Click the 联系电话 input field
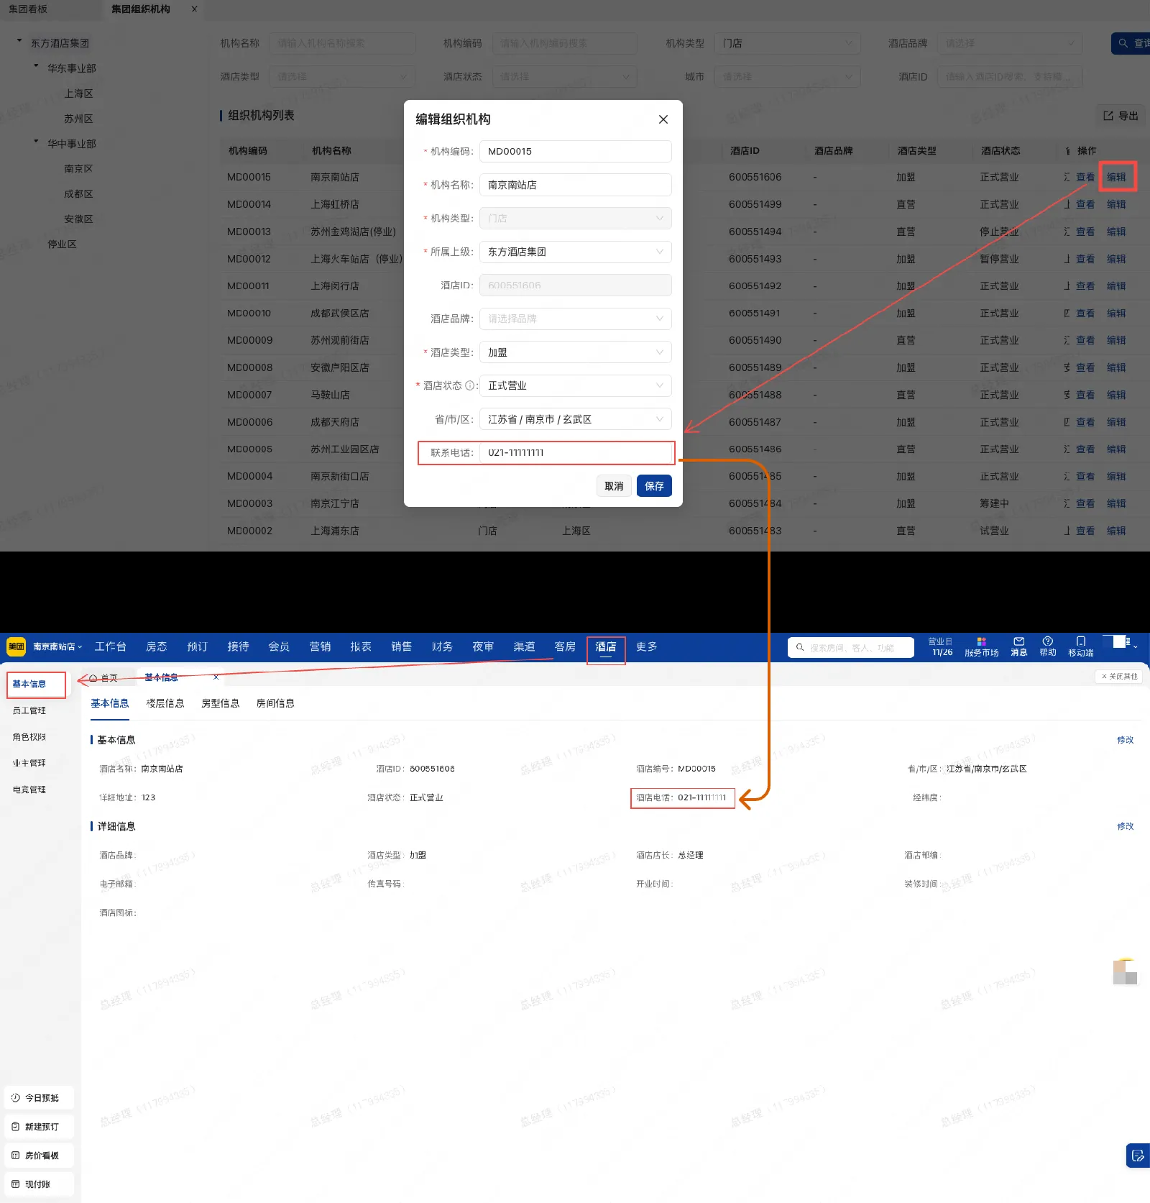The image size is (1150, 1203). click(575, 453)
